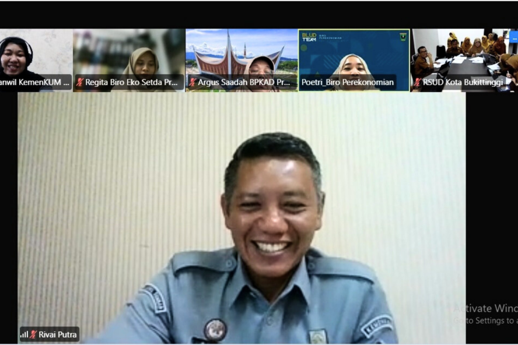
Task: Click the Kanwil KemenKUM name label
Action: click(34, 83)
